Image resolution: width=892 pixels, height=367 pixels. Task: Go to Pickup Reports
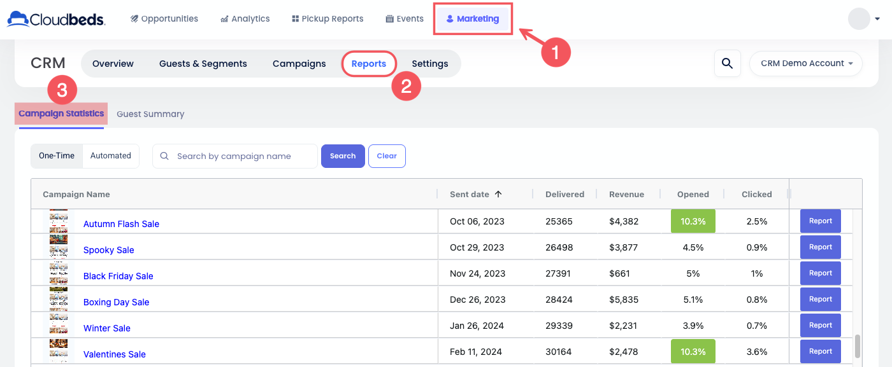tap(327, 19)
